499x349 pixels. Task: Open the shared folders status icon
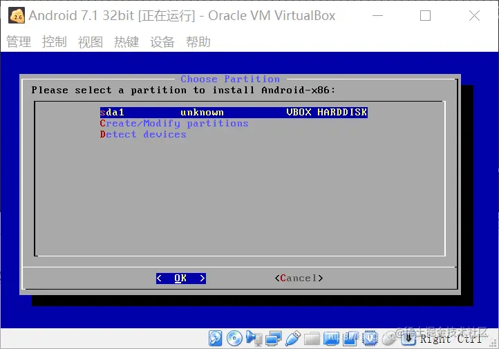[312, 339]
